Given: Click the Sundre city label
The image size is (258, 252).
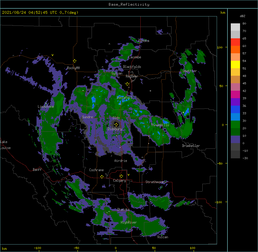Looking at the screenshot, I should (87, 117).
